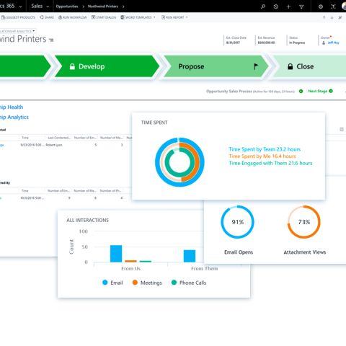This screenshot has width=346, height=346.
Task: Click the Time Spent donut chart
Action: pos(179,162)
